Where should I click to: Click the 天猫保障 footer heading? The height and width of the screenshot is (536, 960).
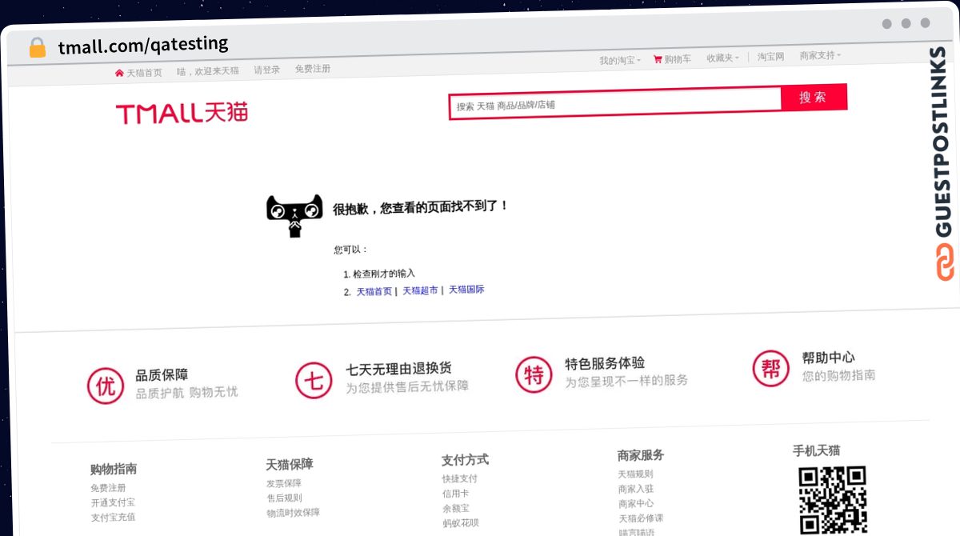pos(290,464)
